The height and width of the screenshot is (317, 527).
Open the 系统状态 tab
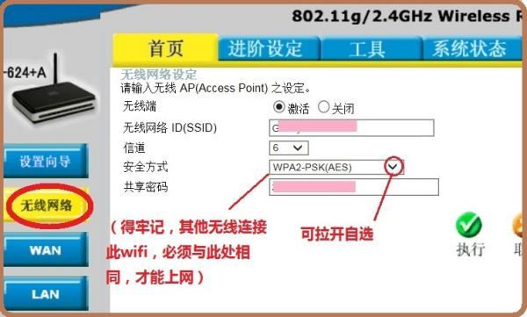(472, 49)
